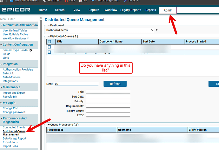Click the Menu Filter input field
219x150 pixels.
coord(19,19)
